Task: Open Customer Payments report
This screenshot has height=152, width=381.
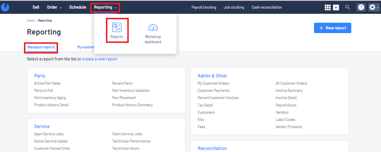Action: point(213,90)
